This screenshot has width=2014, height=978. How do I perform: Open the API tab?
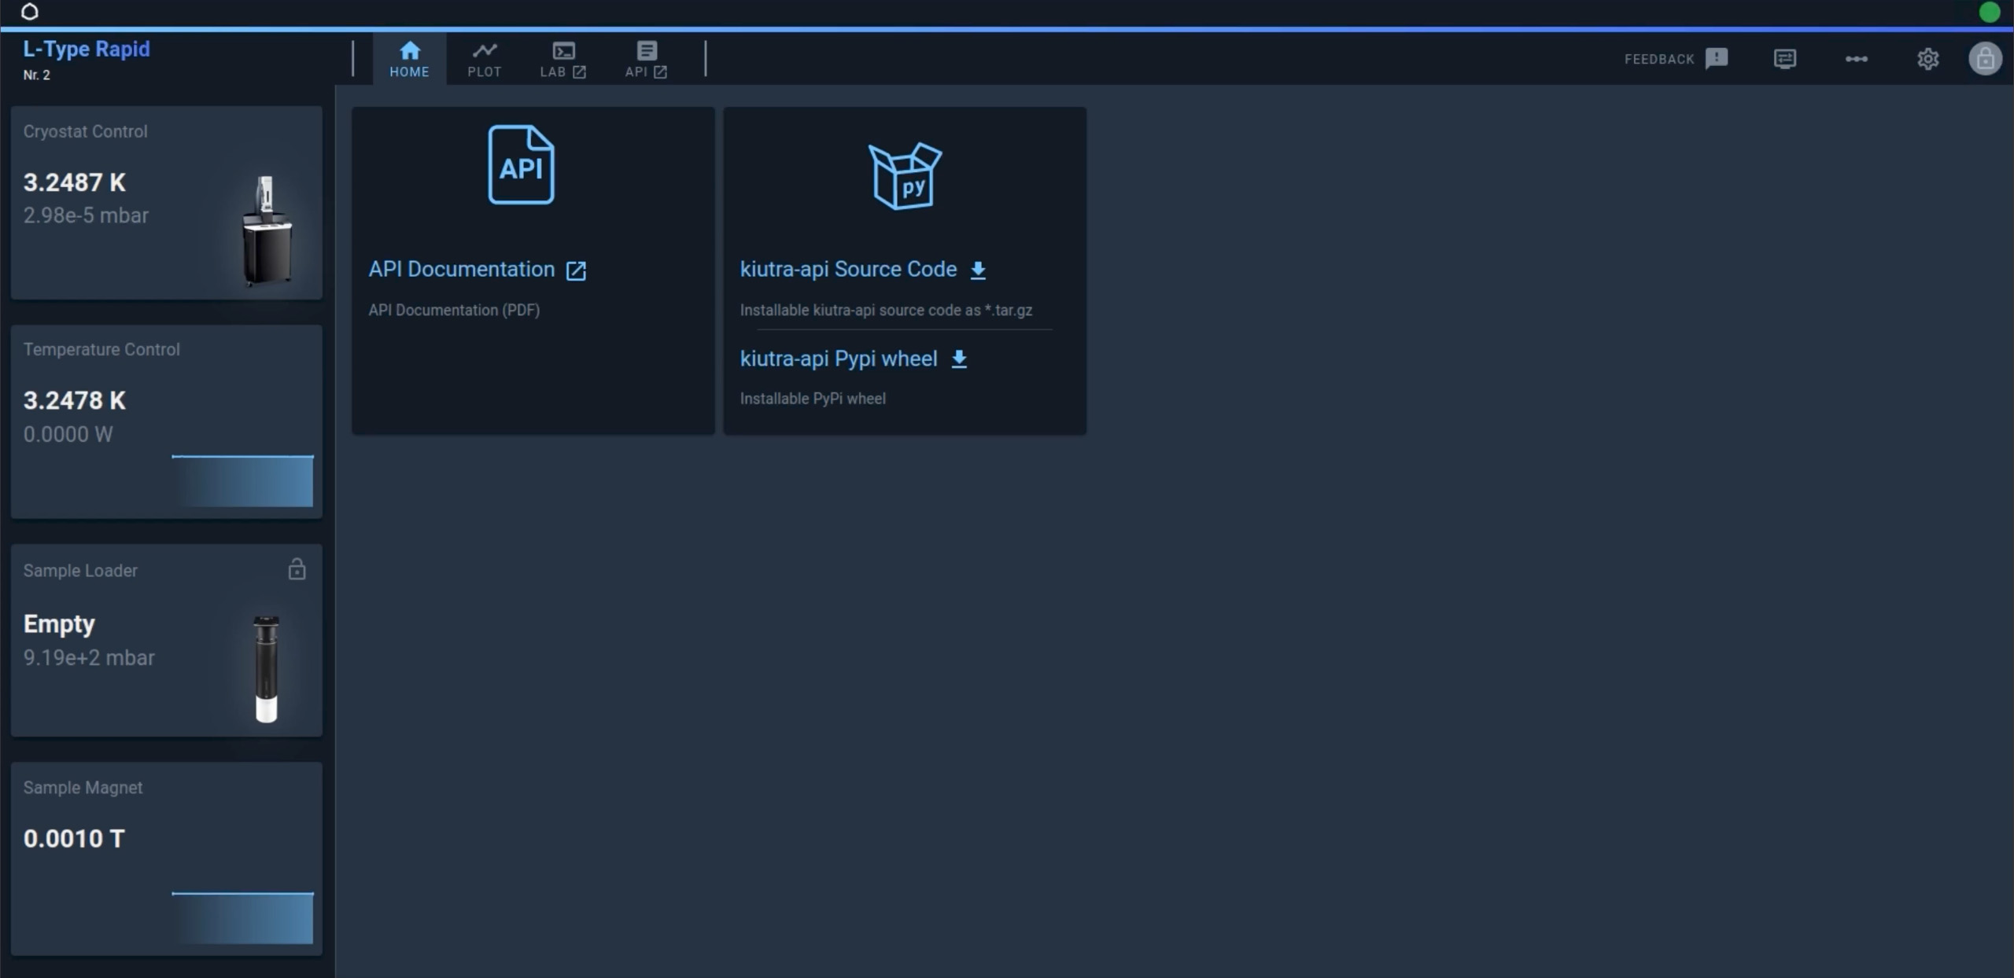646,59
